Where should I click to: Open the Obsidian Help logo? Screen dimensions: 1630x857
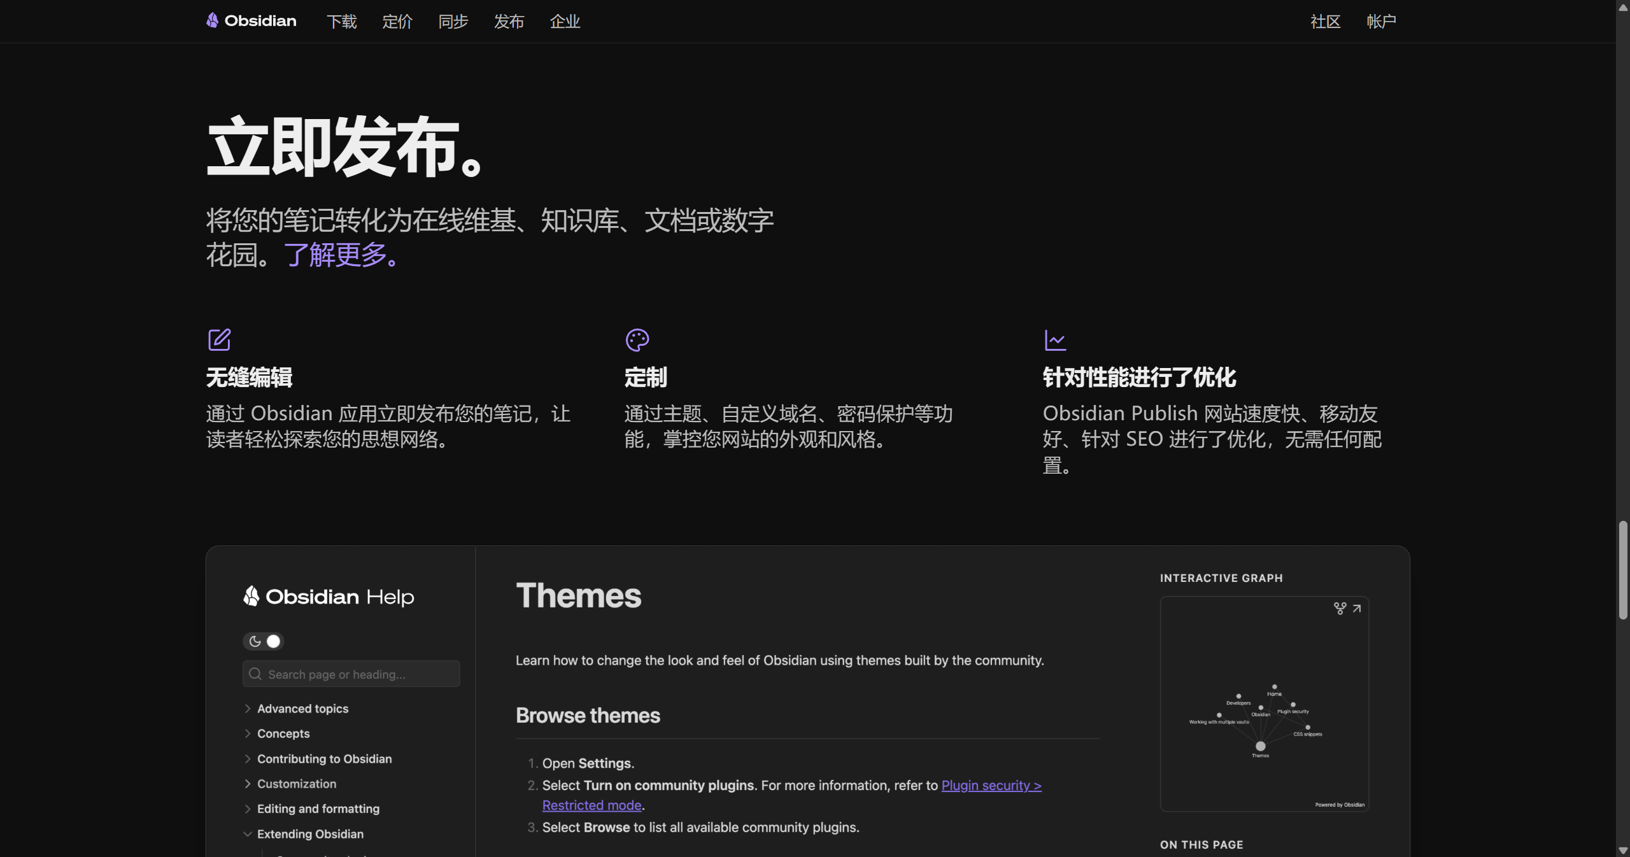[329, 597]
